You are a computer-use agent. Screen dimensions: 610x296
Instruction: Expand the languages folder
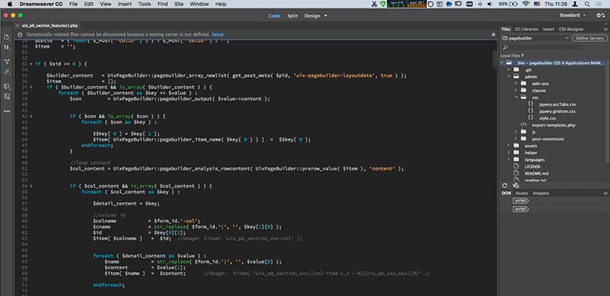[509, 159]
